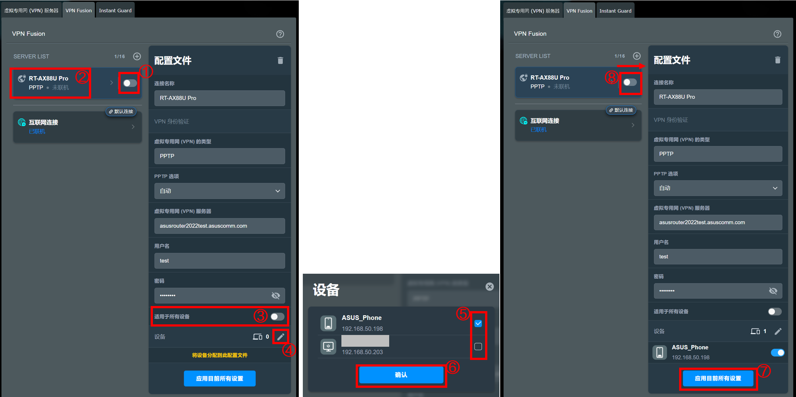This screenshot has height=397, width=796.
Task: Click device count icon in right panel
Action: (755, 331)
